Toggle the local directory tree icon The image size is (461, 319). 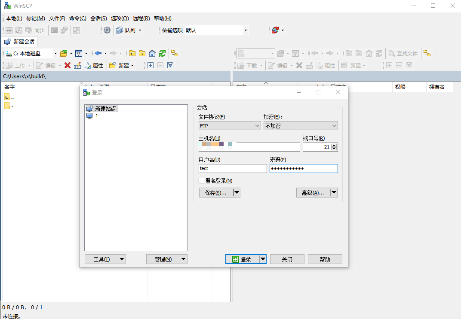point(175,53)
